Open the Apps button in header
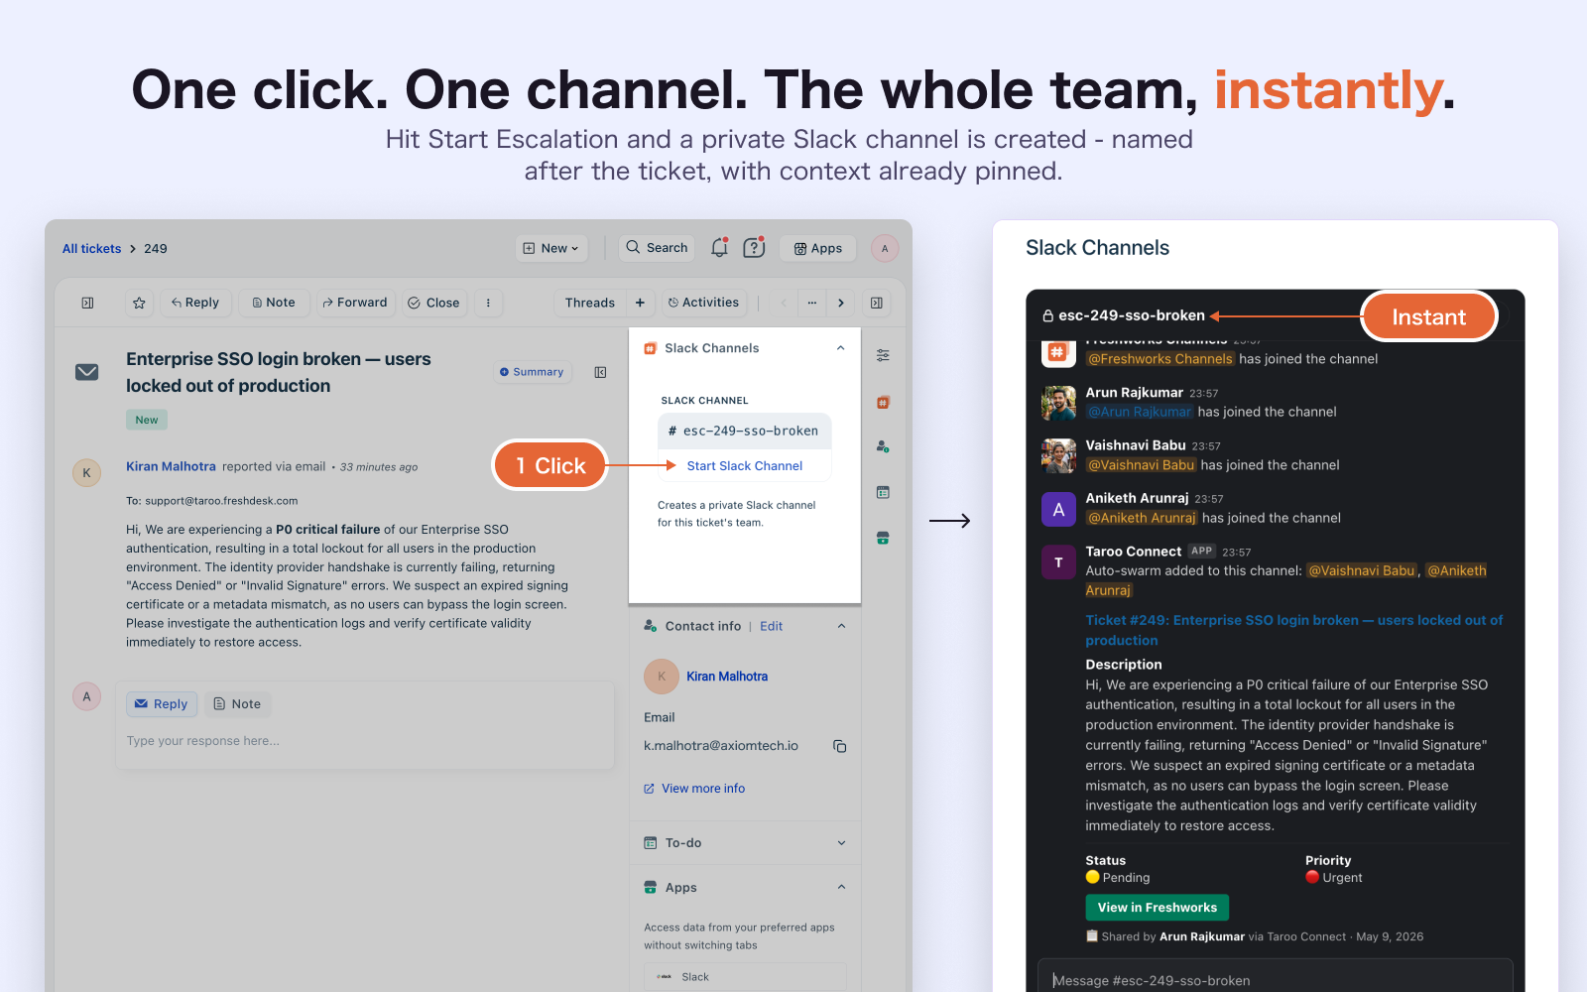Image resolution: width=1587 pixels, height=992 pixels. pyautogui.click(x=818, y=248)
